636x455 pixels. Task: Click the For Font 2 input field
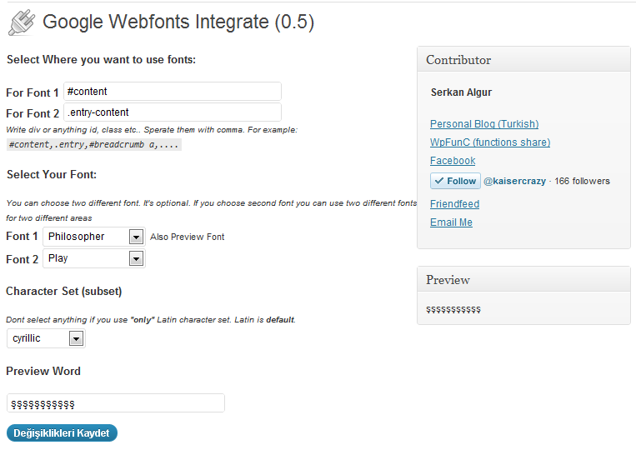[x=173, y=112]
